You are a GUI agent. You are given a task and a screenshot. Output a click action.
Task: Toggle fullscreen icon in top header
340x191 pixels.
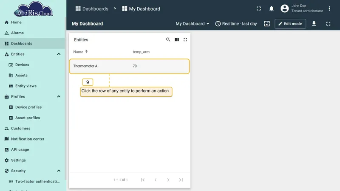[x=259, y=8]
